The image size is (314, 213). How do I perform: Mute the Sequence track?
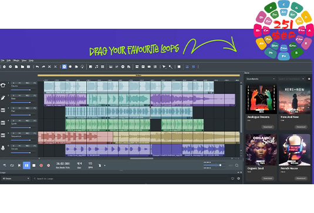[19, 133]
